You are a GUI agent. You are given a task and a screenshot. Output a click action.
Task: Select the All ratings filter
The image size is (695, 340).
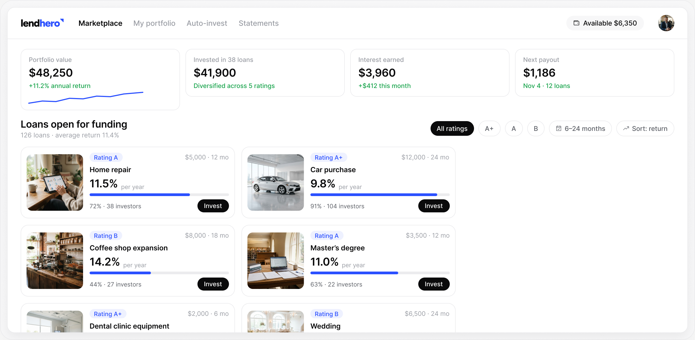coord(452,128)
